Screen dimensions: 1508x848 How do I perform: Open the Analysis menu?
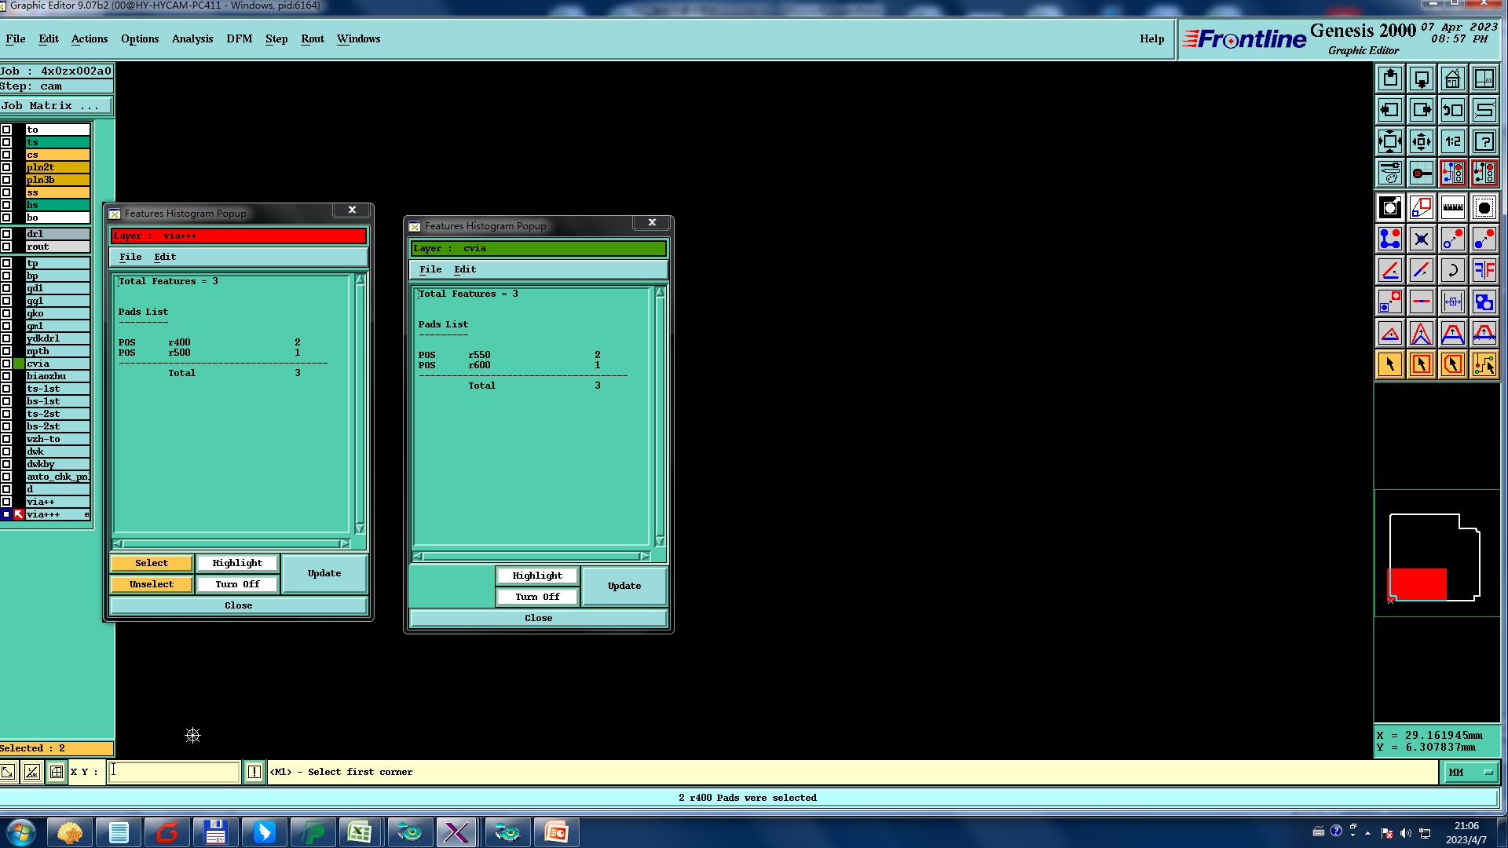click(x=192, y=38)
